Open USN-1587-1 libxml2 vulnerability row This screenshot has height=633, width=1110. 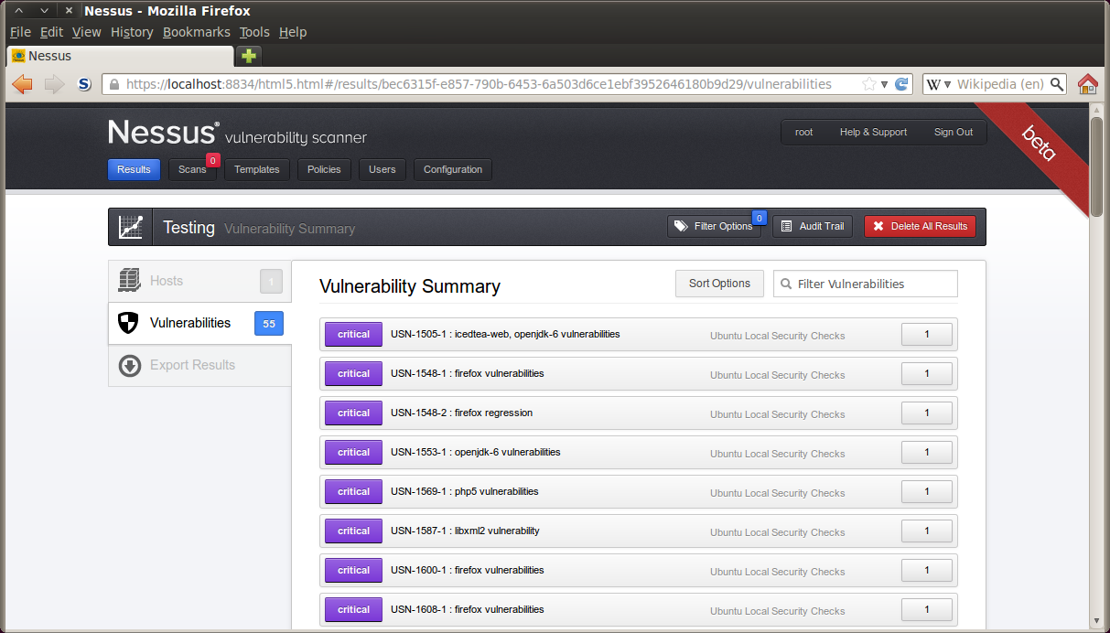tap(639, 531)
